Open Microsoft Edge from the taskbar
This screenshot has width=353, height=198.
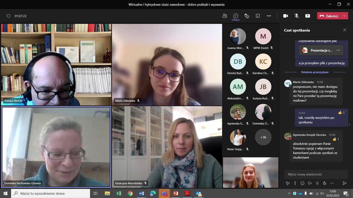[x=153, y=193]
